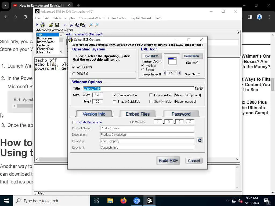Screen dimensions: 275x206
Task: Uncheck the Center Window checkbox
Action: (x=114, y=95)
